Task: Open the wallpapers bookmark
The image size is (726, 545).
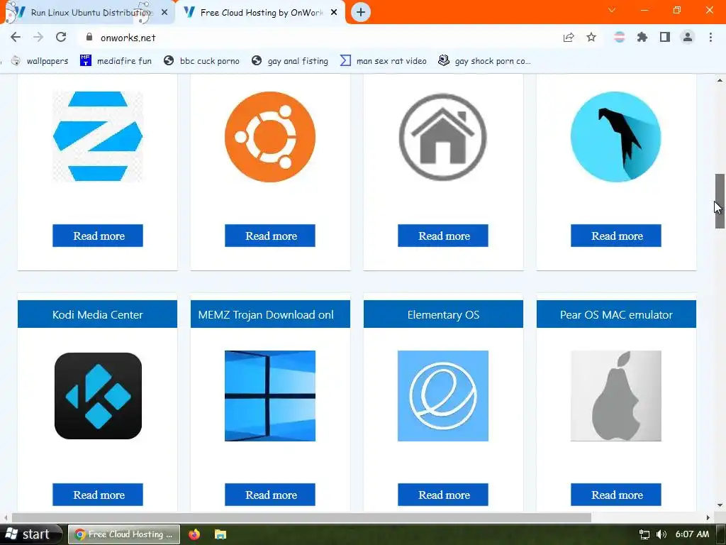Action: click(40, 61)
